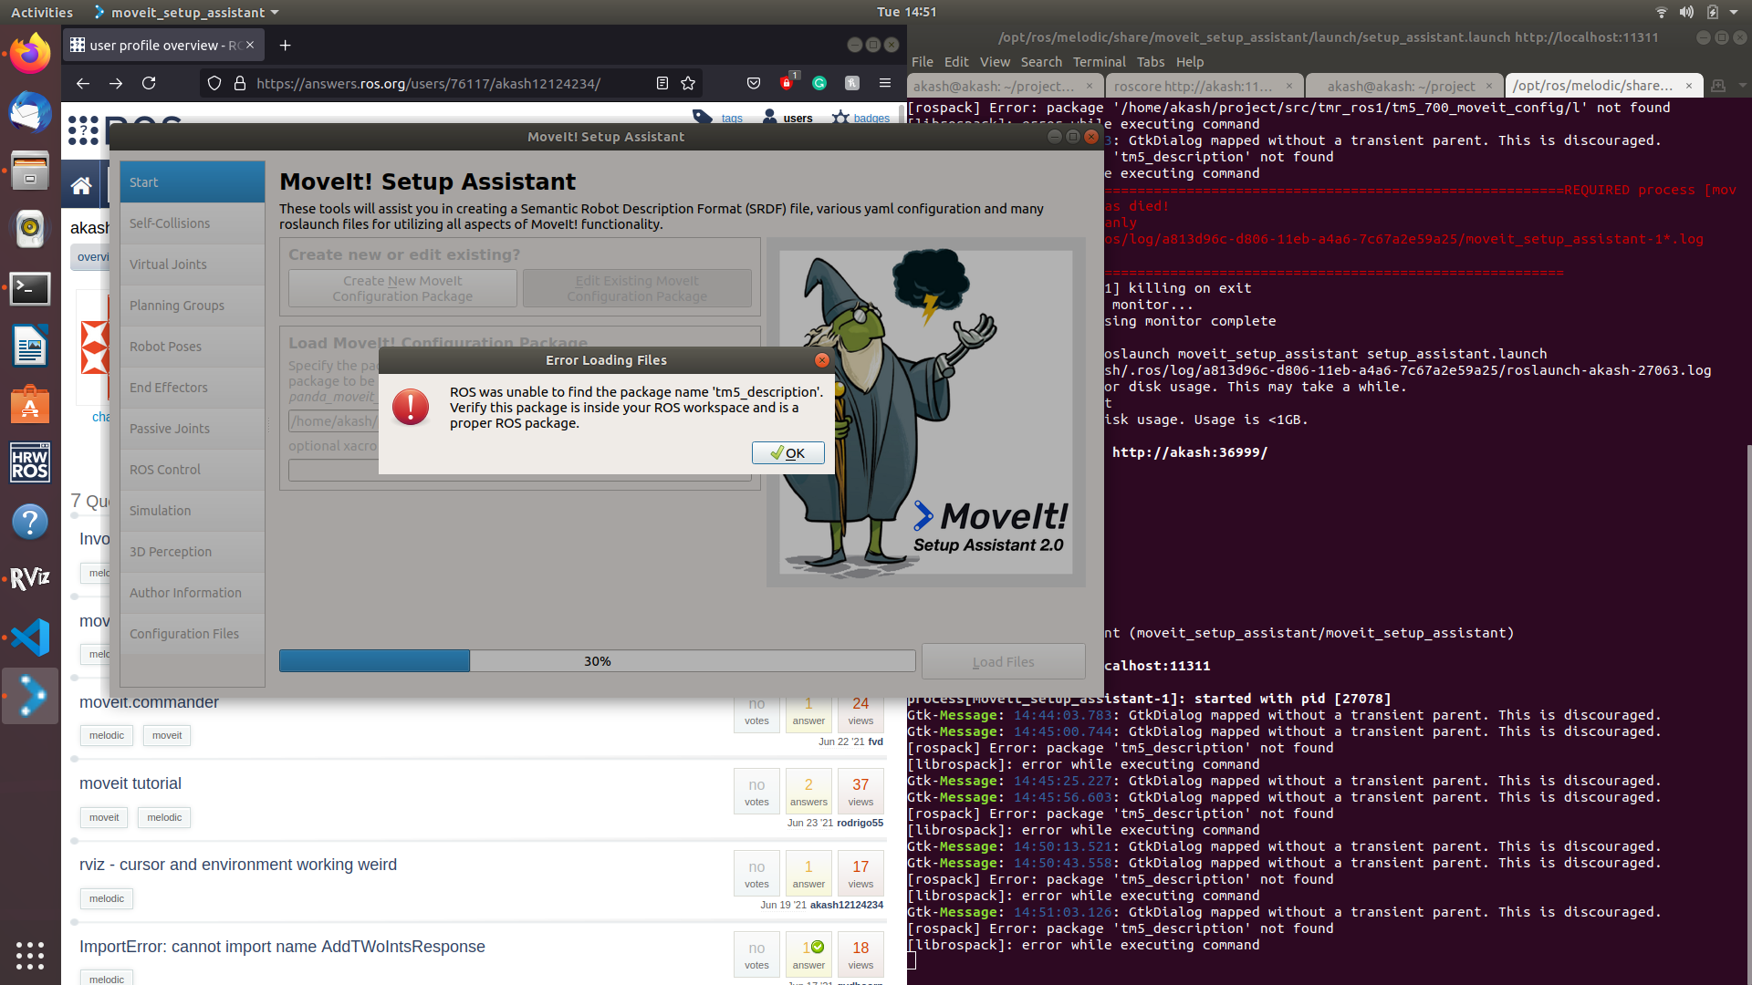Open the Firefox hamburger menu
Viewport: 1752px width, 985px height.
point(885,83)
